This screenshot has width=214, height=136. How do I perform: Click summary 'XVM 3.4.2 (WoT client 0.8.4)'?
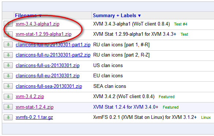pos(124,97)
